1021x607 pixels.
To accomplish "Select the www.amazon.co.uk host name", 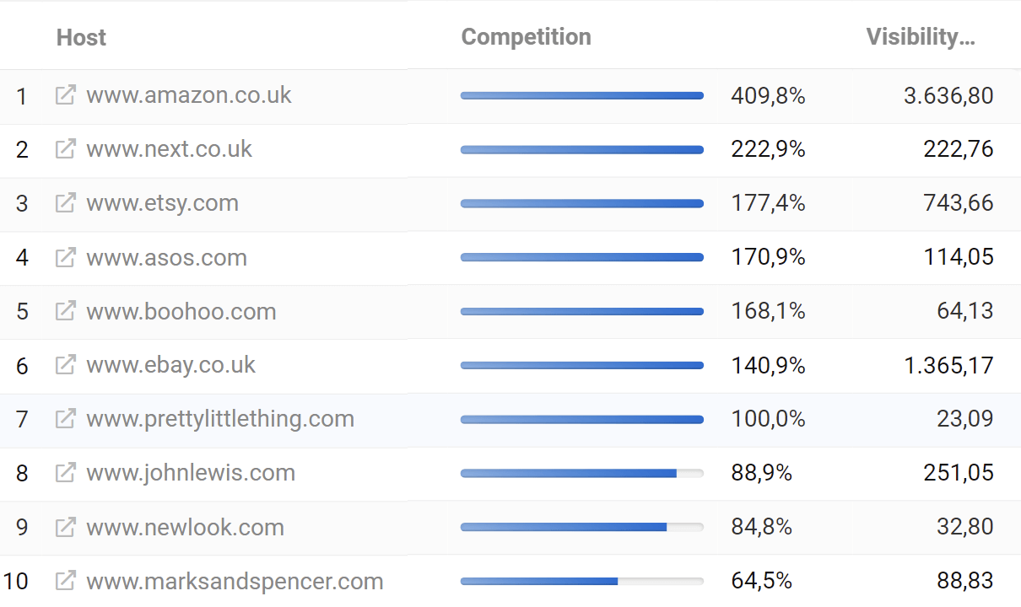I will (x=189, y=95).
